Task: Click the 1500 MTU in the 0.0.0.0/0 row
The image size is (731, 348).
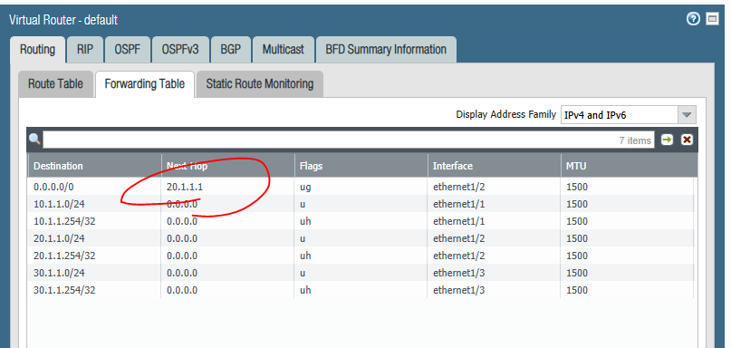Action: coord(577,187)
